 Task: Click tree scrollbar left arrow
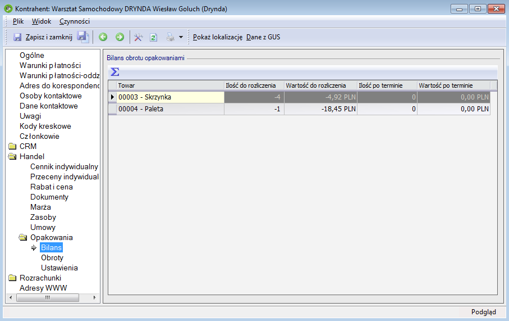(x=11, y=297)
